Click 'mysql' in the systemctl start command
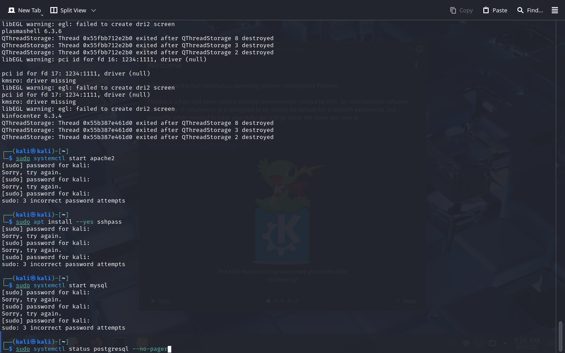Screen dimensions: 565x353 (x=99, y=285)
